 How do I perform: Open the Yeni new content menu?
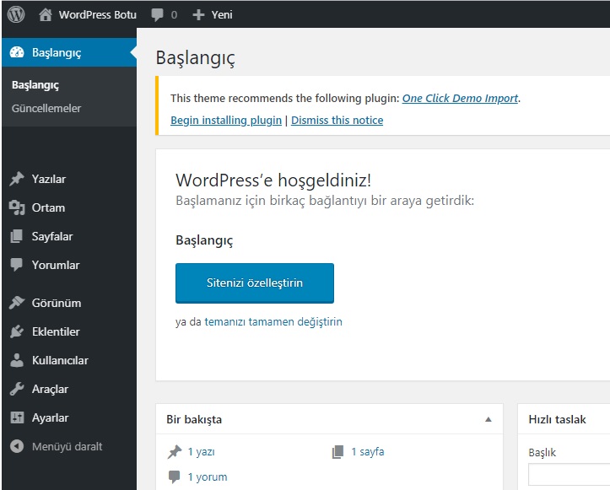[222, 15]
